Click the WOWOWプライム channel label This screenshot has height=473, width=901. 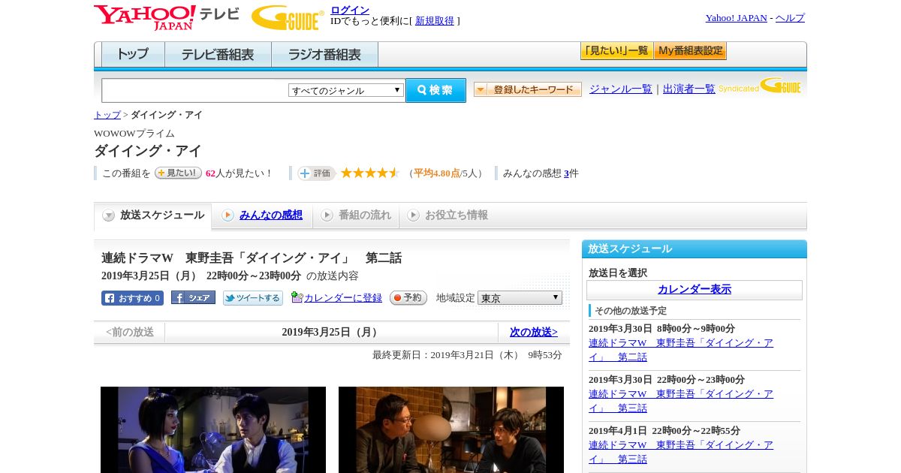(134, 134)
